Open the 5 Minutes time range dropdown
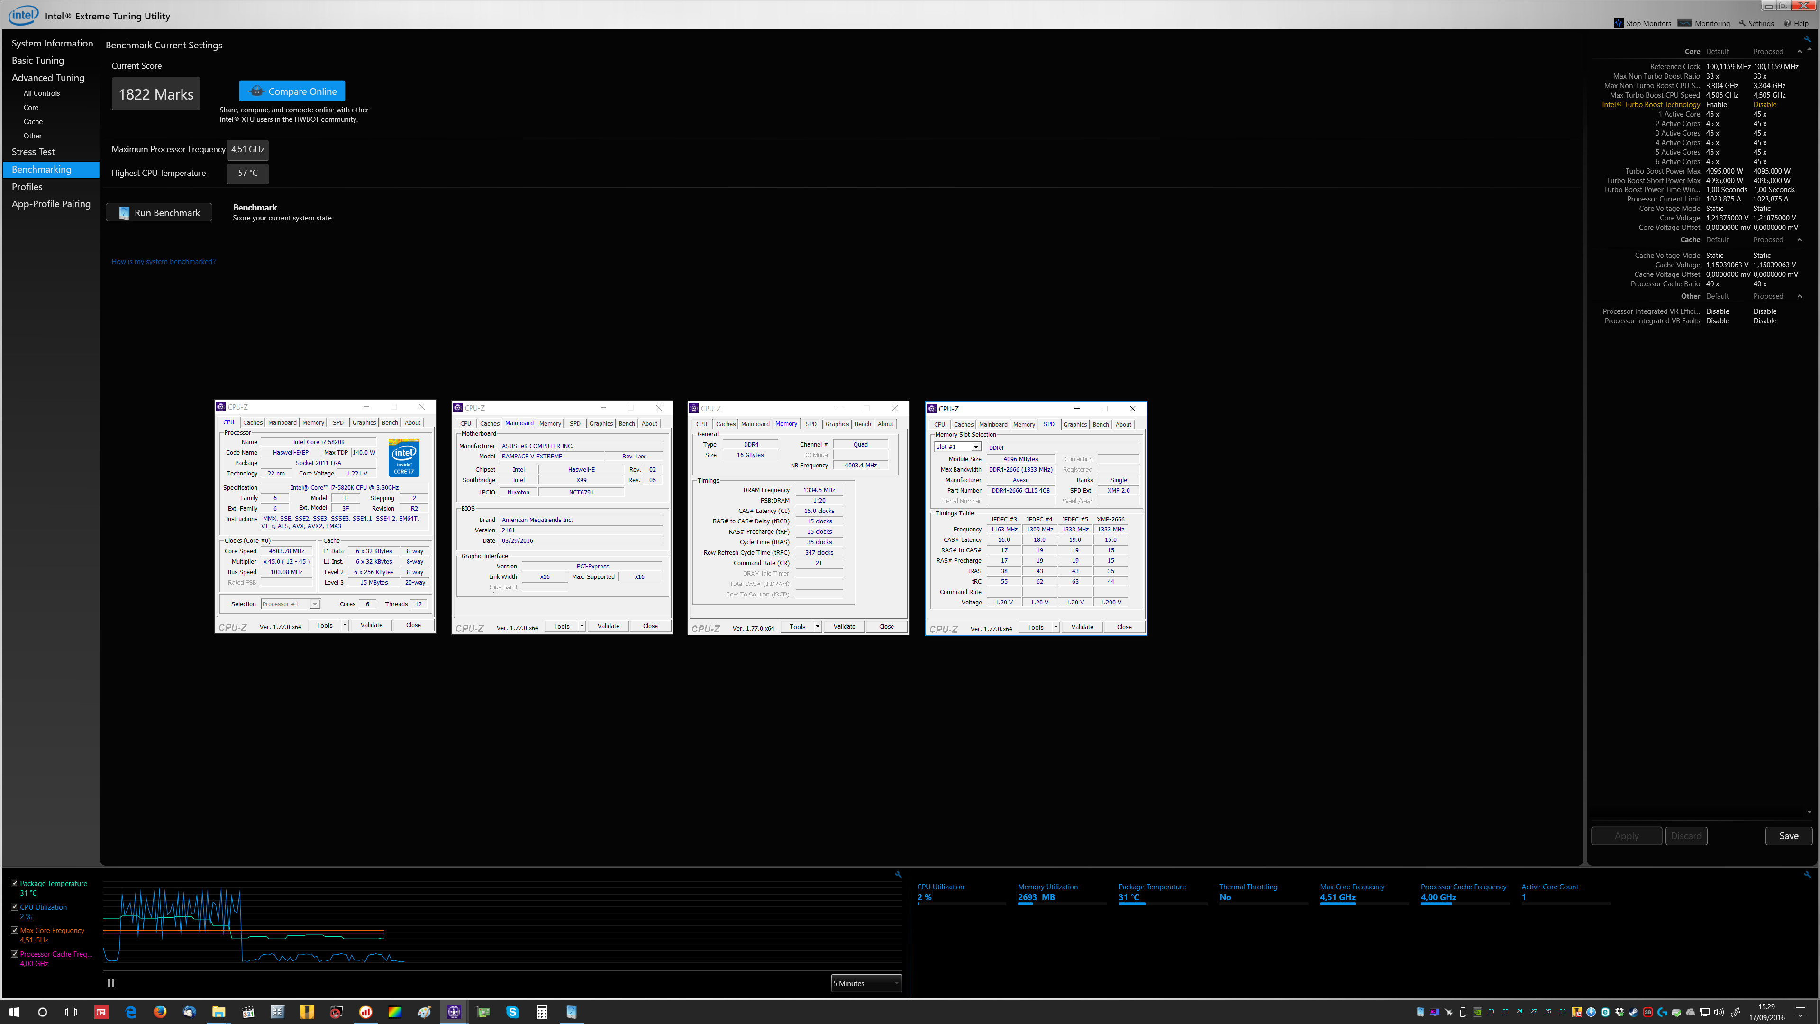The height and width of the screenshot is (1024, 1820). (866, 983)
